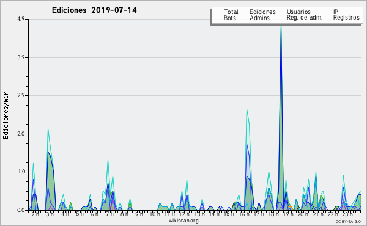Click the 10 h x-axis label
This screenshot has width=367, height=226.
(155, 214)
